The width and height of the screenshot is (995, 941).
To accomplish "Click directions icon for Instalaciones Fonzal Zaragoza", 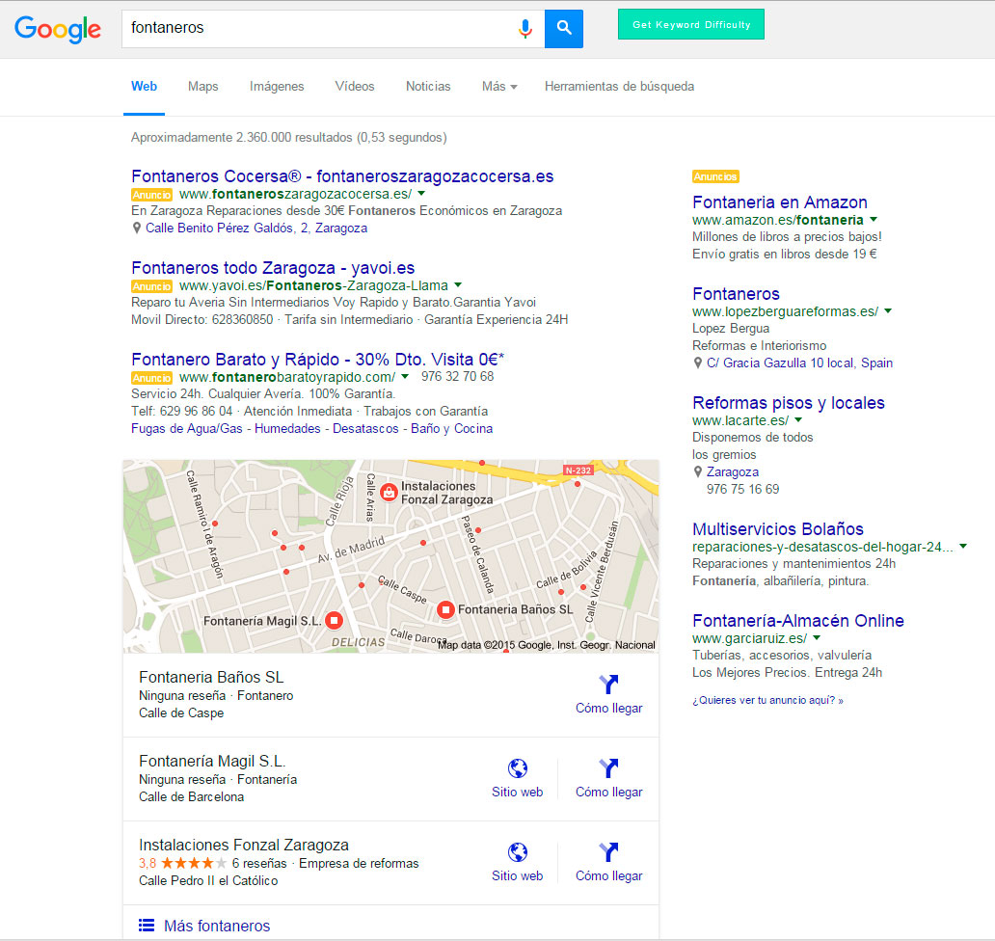I will click(608, 852).
